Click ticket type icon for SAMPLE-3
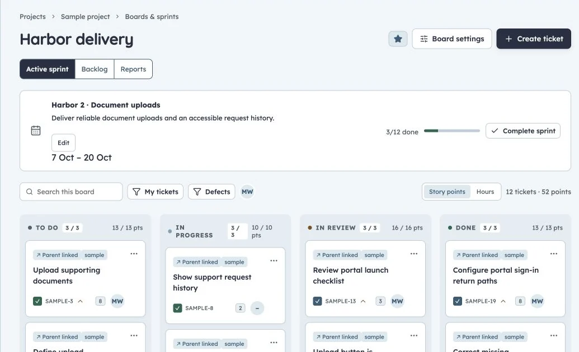Image resolution: width=579 pixels, height=352 pixels. click(37, 301)
